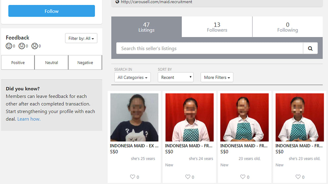
Task: Open the Filter by: All dropdown
Action: click(81, 38)
